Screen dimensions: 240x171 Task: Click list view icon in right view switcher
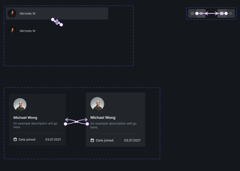pyautogui.click(x=230, y=13)
